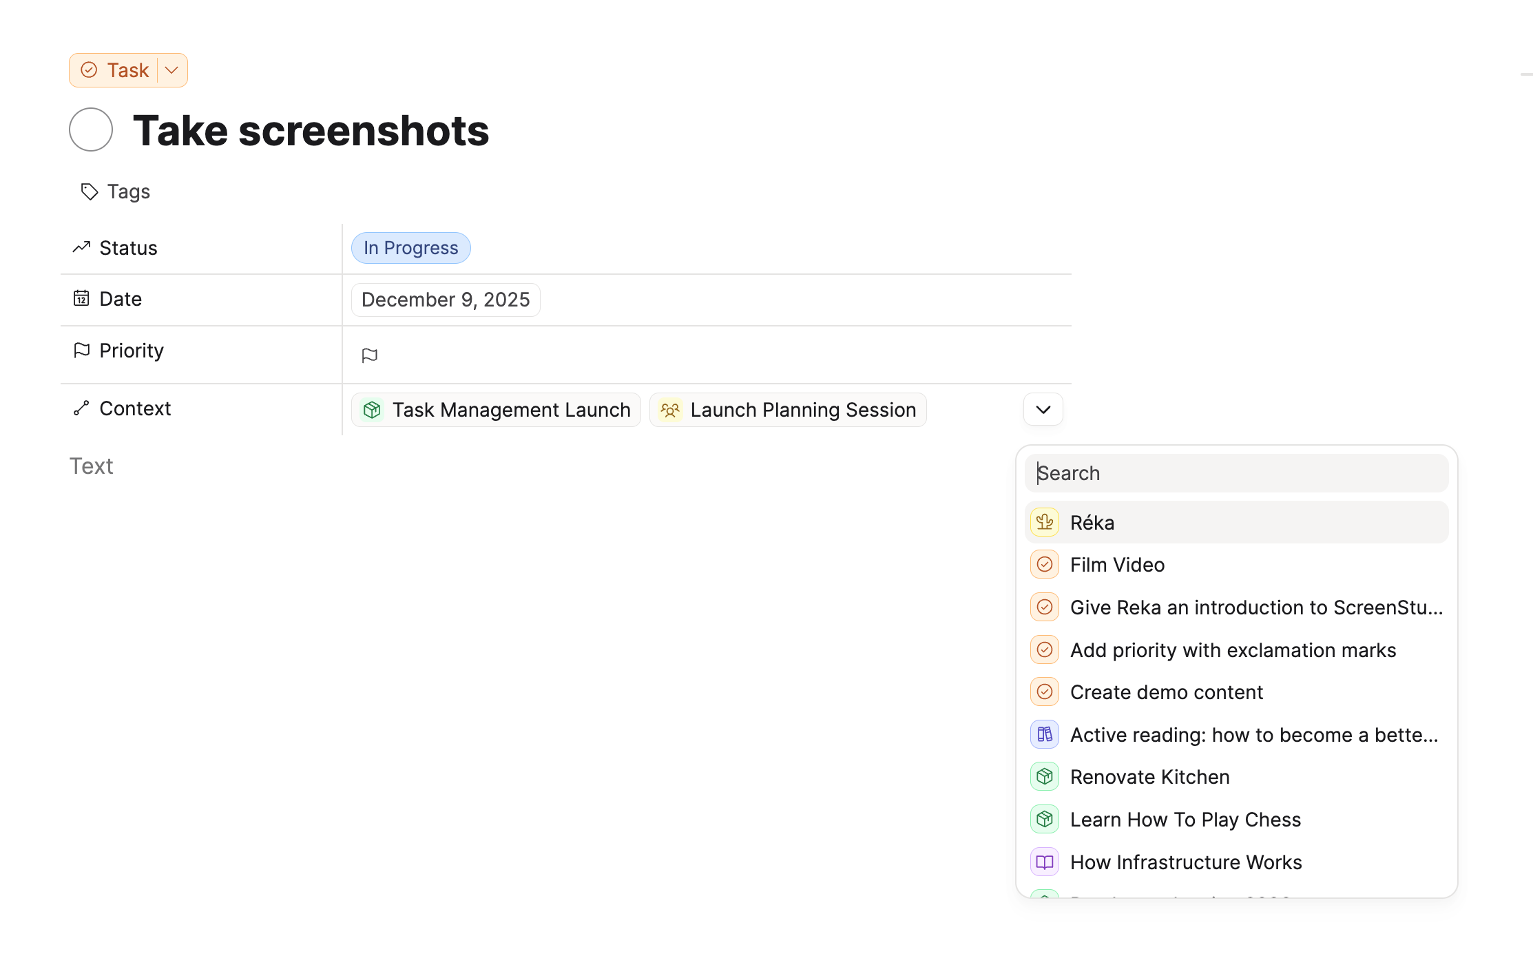This screenshot has width=1533, height=956.
Task: Collapse the Context chevron dropdown
Action: click(1043, 410)
